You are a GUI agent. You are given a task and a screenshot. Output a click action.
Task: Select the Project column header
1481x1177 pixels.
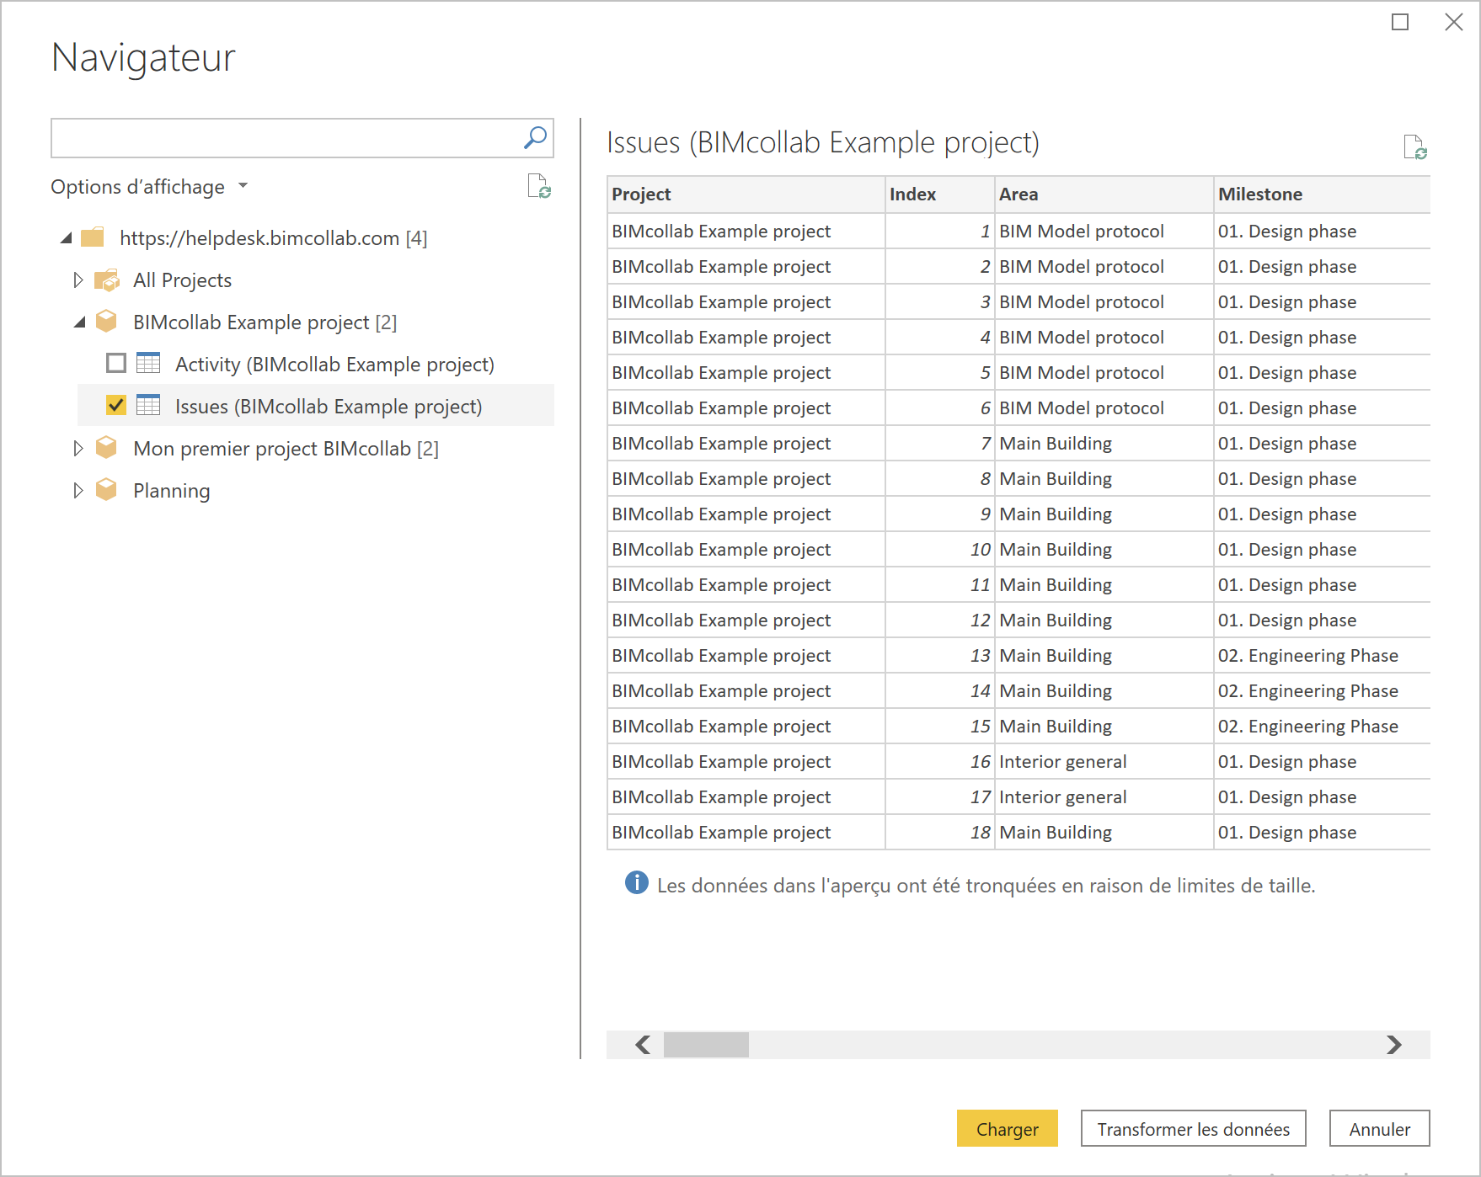pos(746,194)
